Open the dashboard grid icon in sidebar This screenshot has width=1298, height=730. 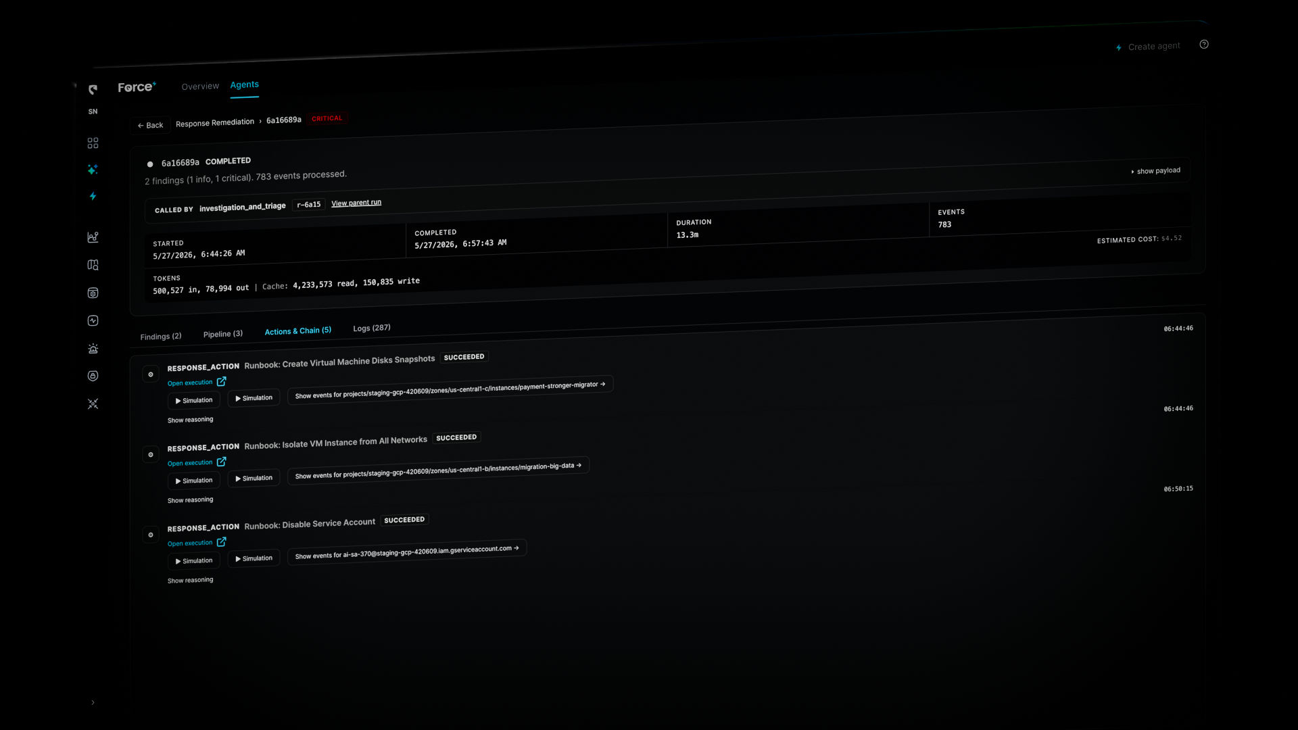(x=93, y=143)
